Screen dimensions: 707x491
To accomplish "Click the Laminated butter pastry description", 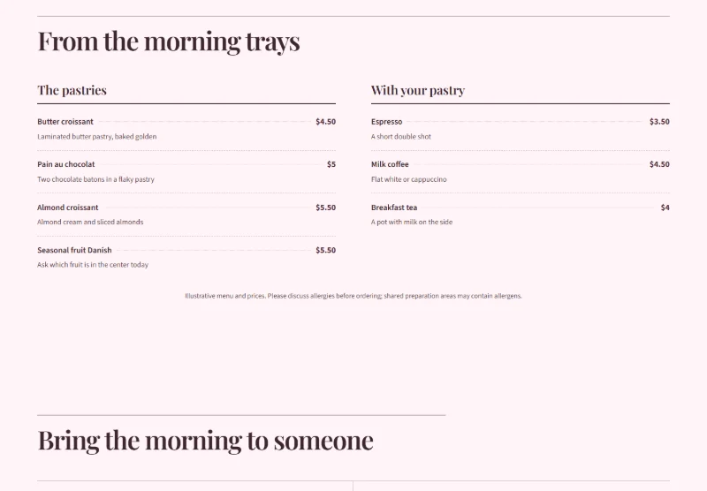I will coord(97,137).
